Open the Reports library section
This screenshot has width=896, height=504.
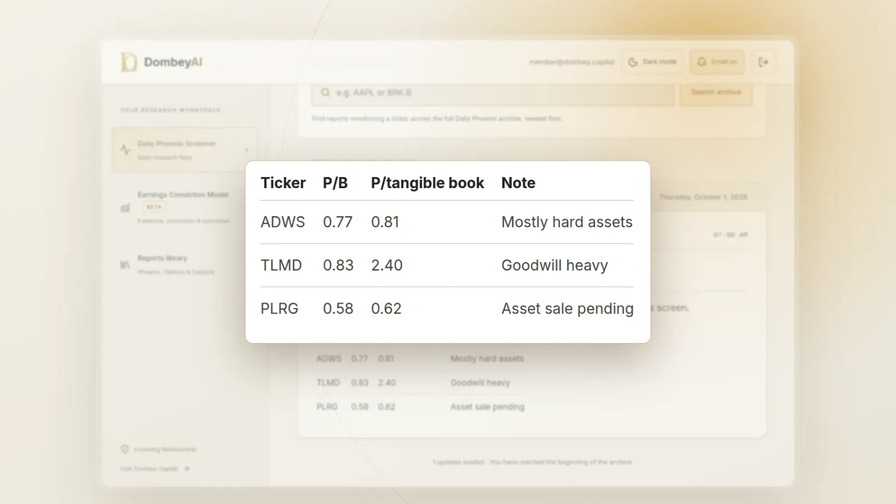pos(185,264)
